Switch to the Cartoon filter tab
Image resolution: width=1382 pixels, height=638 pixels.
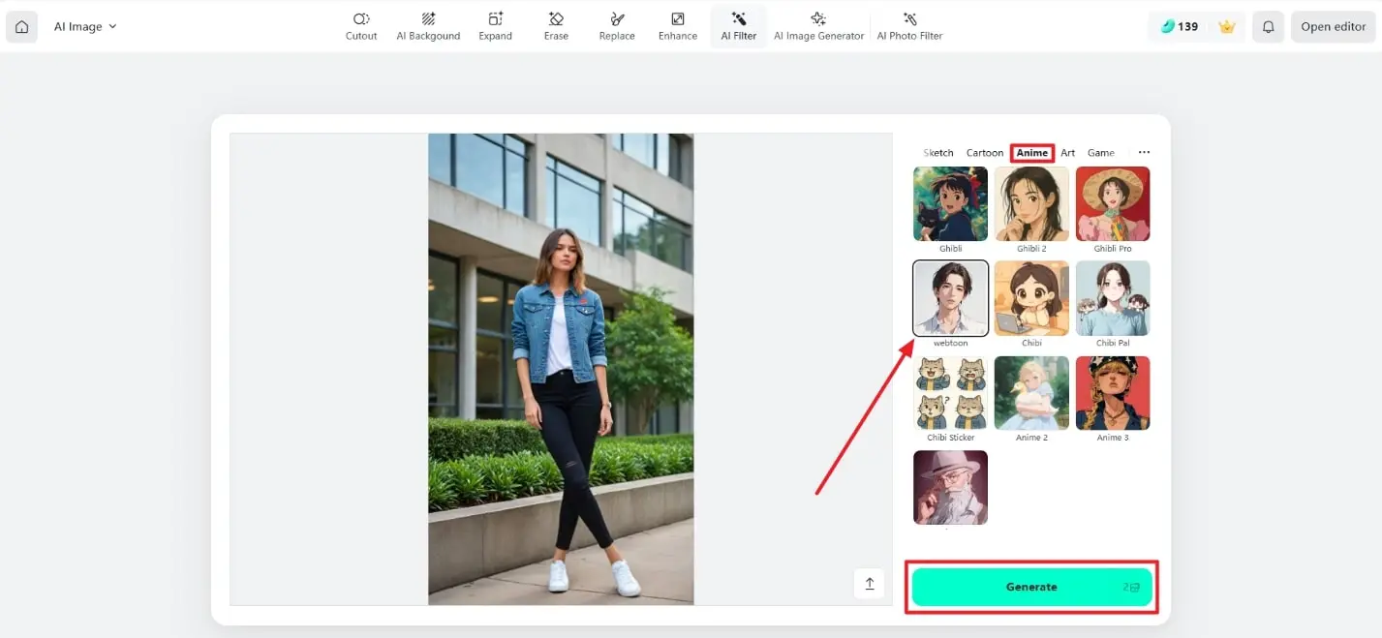point(984,152)
